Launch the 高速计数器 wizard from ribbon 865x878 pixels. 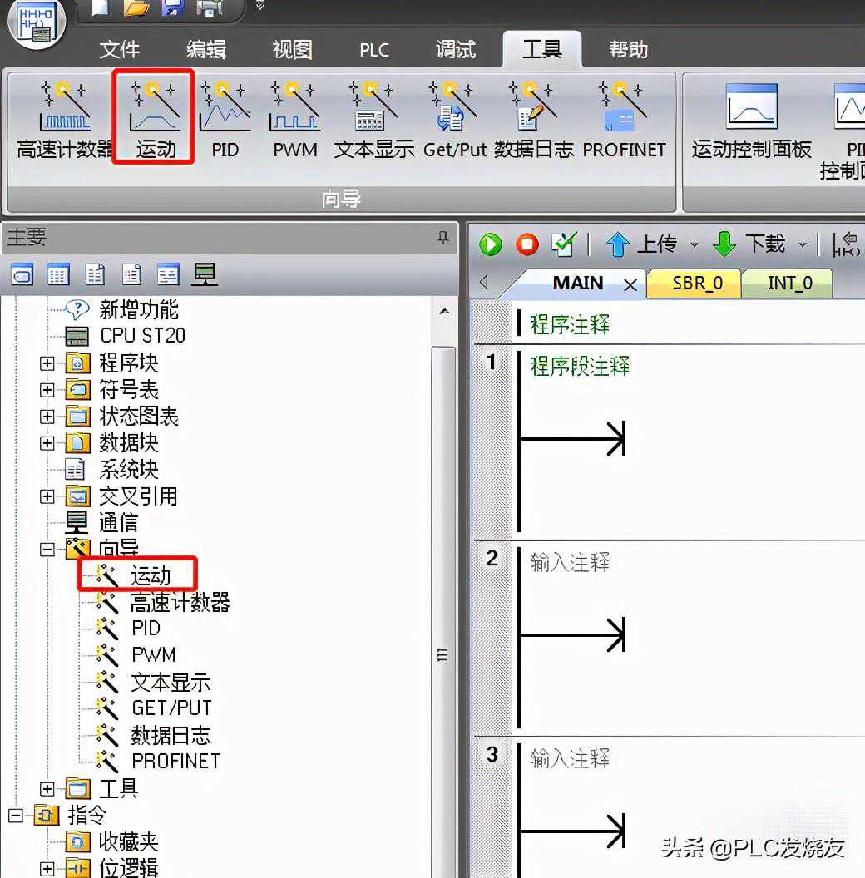tap(65, 118)
